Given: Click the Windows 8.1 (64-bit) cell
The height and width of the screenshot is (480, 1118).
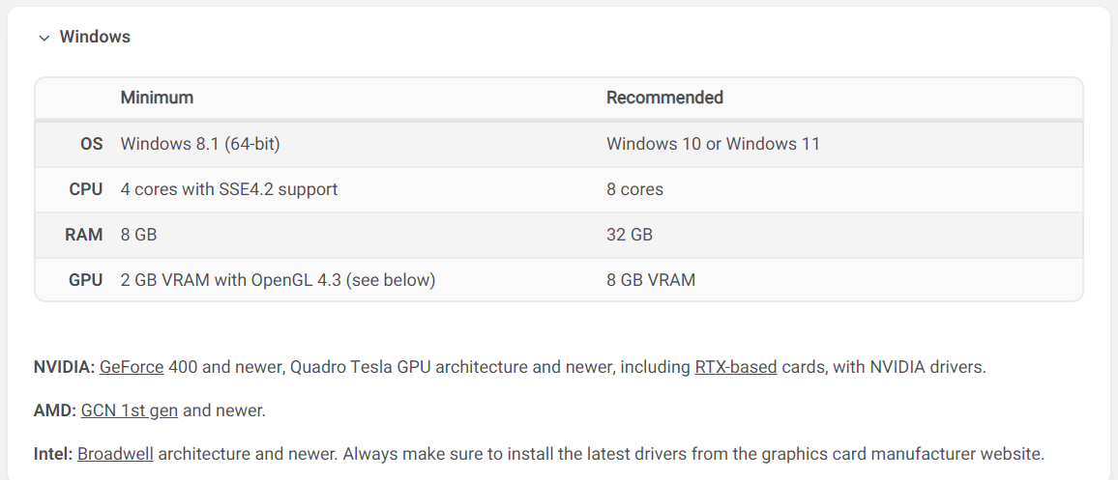Looking at the screenshot, I should click(x=200, y=144).
